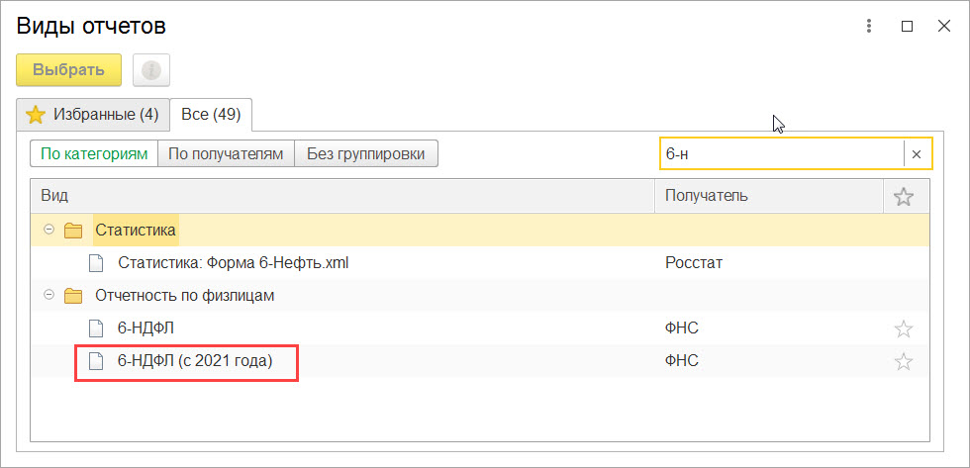The image size is (970, 468).
Task: Switch to the Все (49) tab
Action: click(211, 115)
